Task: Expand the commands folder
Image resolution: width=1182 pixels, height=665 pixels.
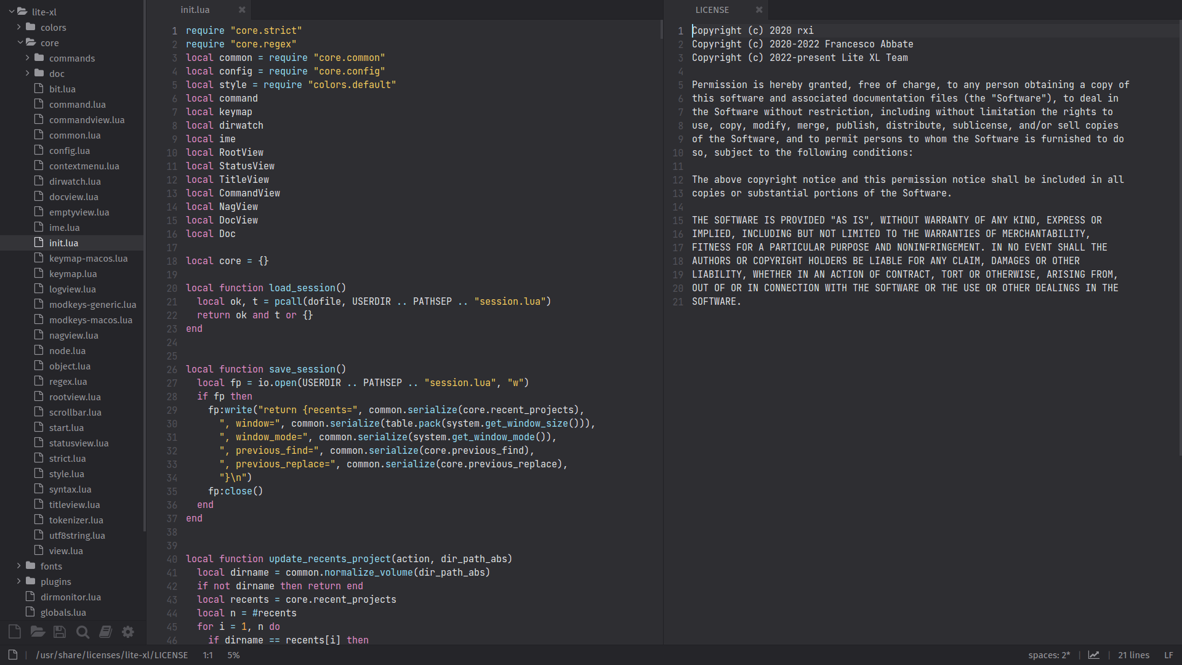Action: pos(28,58)
